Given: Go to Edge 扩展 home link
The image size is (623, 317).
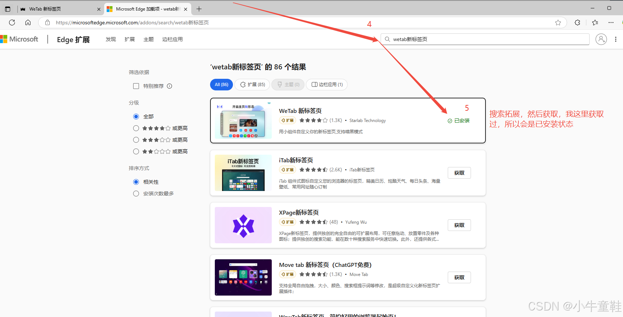Looking at the screenshot, I should [73, 40].
